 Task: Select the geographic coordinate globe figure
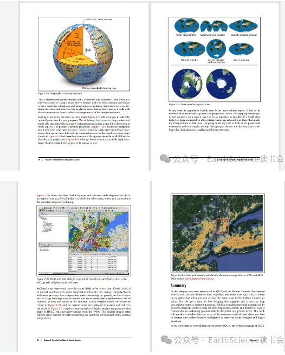point(84,54)
